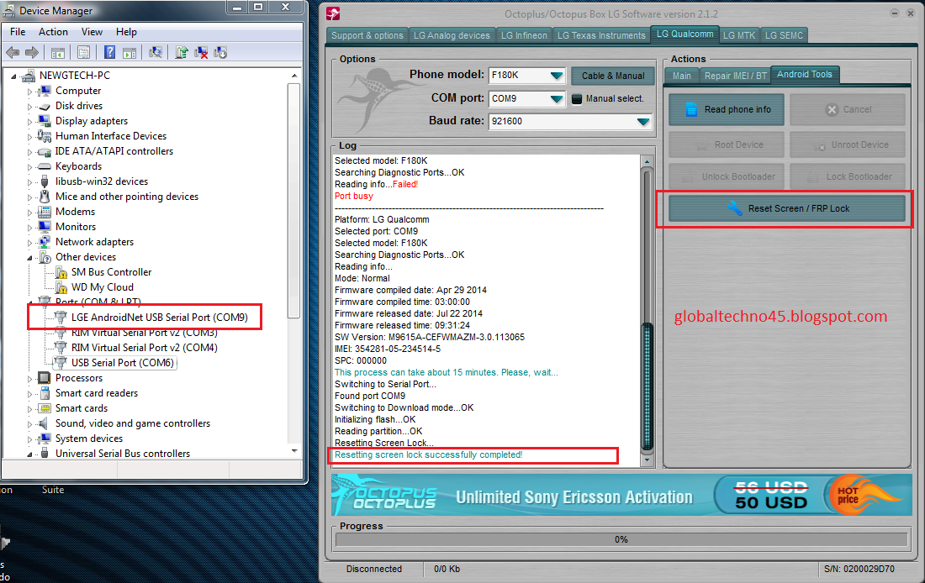Click the Read phone info button

(727, 110)
